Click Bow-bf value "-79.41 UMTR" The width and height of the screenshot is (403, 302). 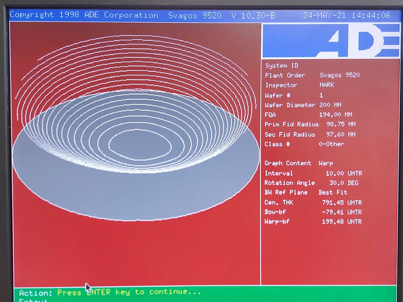coord(342,212)
